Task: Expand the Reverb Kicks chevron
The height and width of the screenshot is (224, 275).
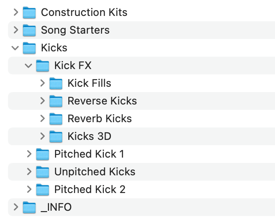Action: pyautogui.click(x=43, y=119)
